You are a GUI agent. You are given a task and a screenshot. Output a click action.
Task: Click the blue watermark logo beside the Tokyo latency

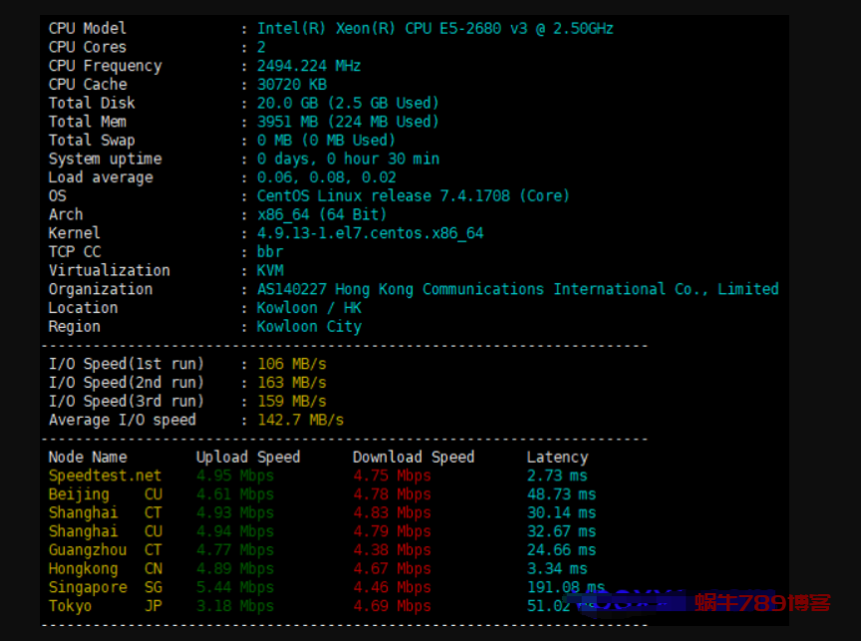pos(626,601)
